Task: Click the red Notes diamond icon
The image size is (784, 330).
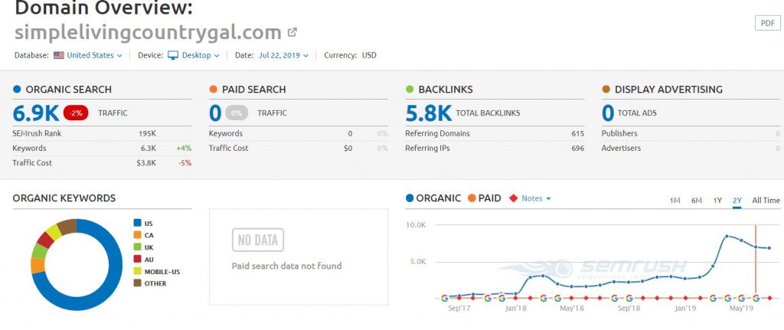Action: (x=512, y=198)
